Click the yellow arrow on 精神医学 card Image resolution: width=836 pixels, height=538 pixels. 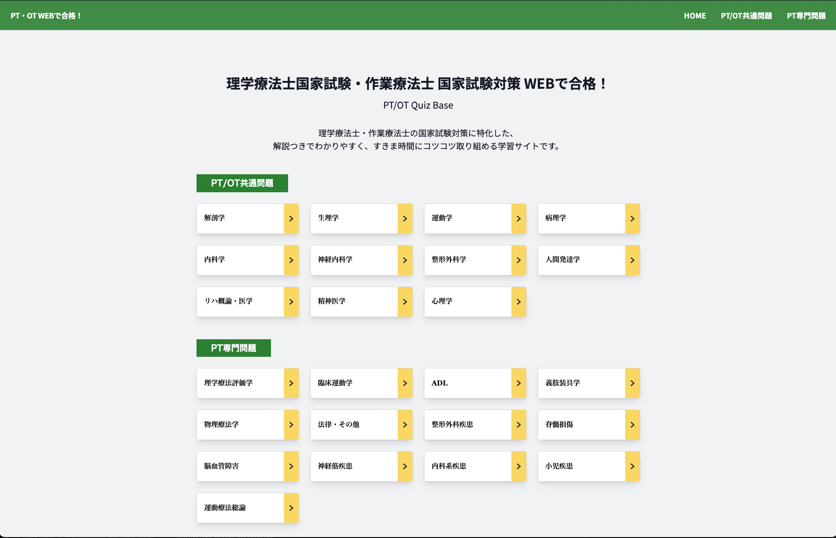(405, 302)
